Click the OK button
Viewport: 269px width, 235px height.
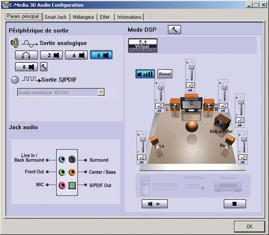[249, 226]
